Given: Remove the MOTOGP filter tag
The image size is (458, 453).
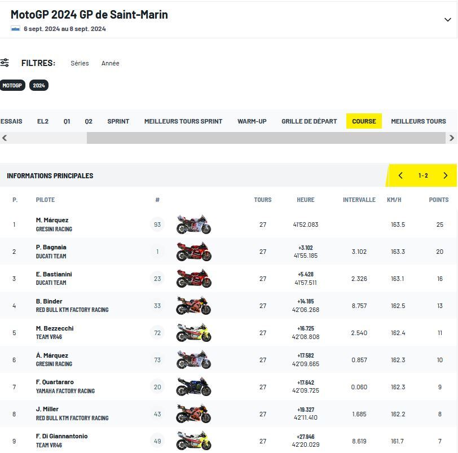Looking at the screenshot, I should click(x=12, y=85).
